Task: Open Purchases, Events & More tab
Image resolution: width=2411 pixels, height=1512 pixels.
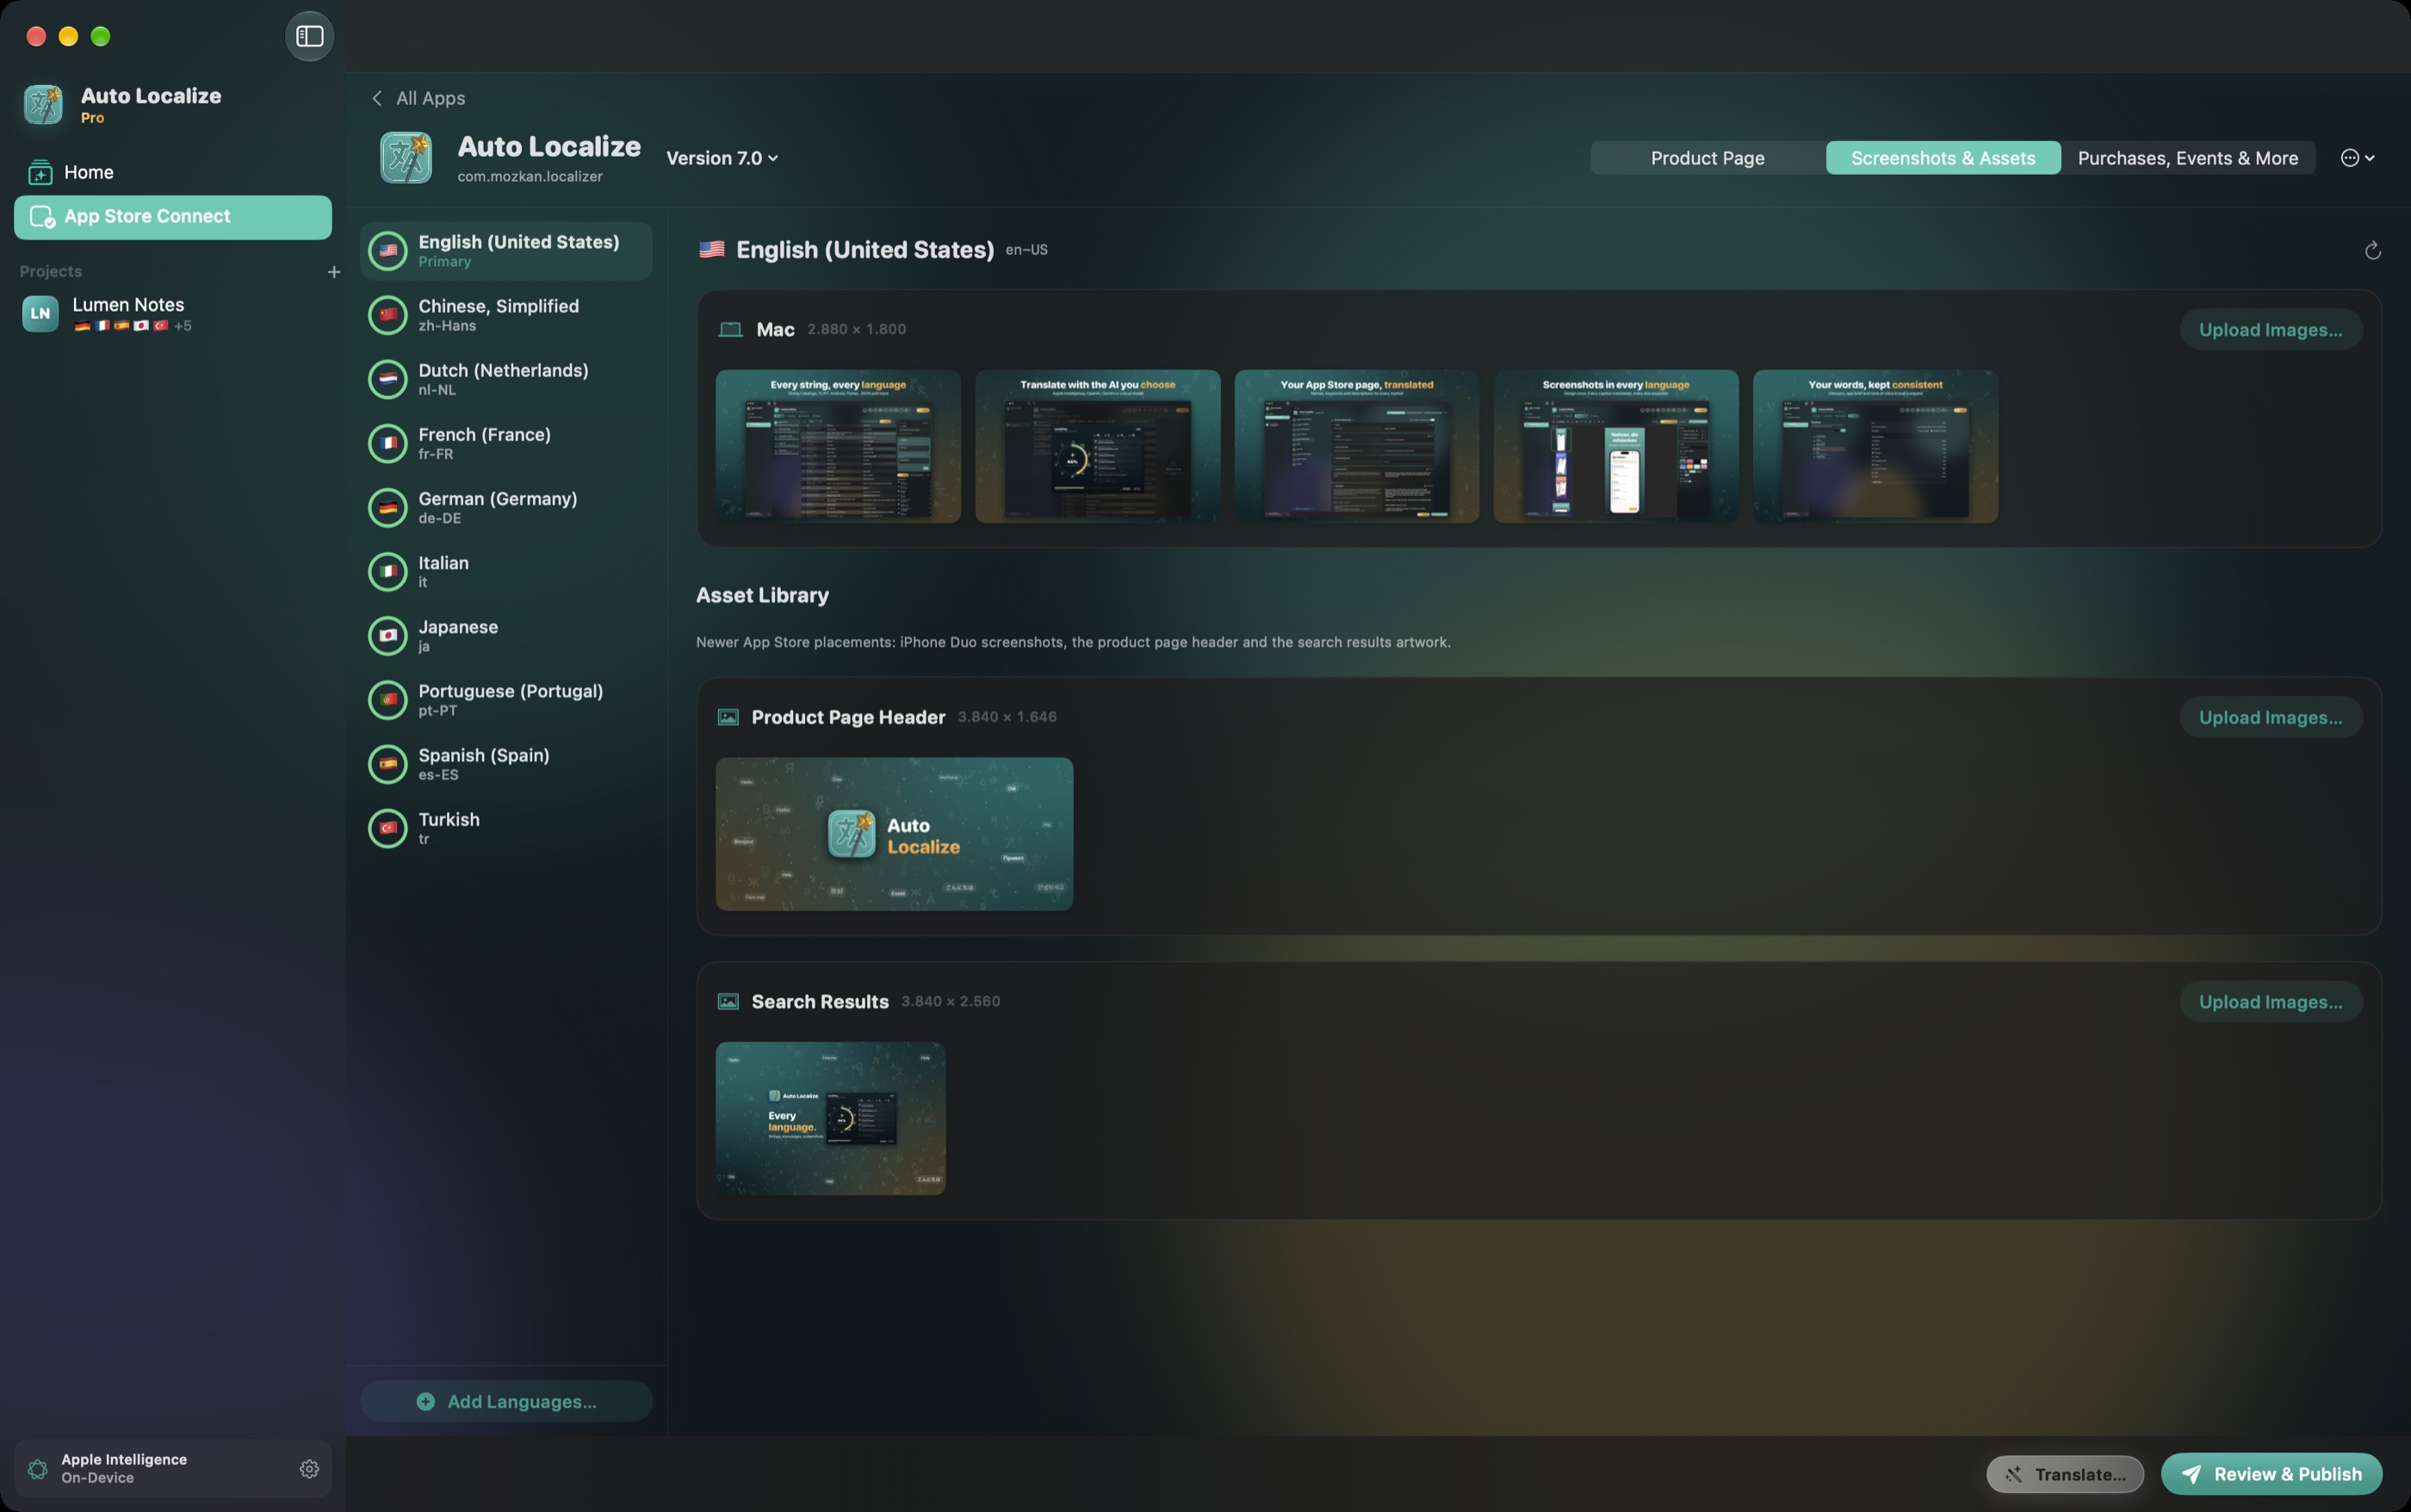Action: click(2187, 158)
